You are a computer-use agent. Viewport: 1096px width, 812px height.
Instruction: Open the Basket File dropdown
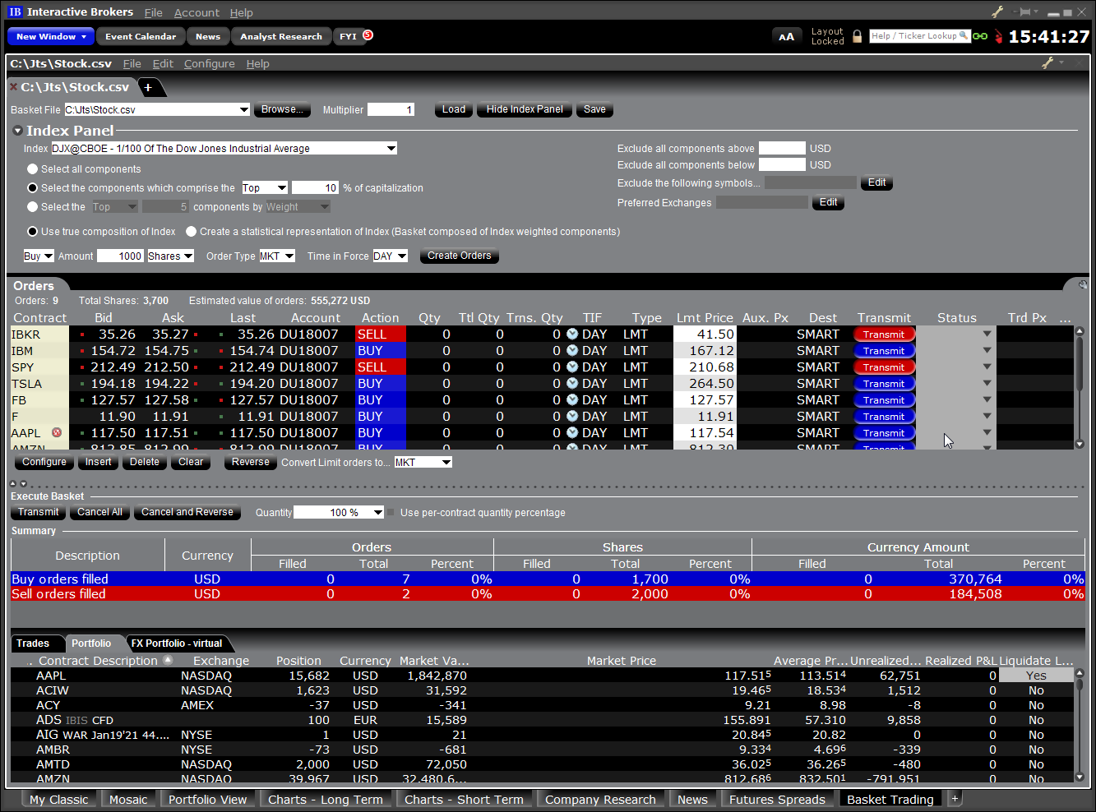[246, 108]
